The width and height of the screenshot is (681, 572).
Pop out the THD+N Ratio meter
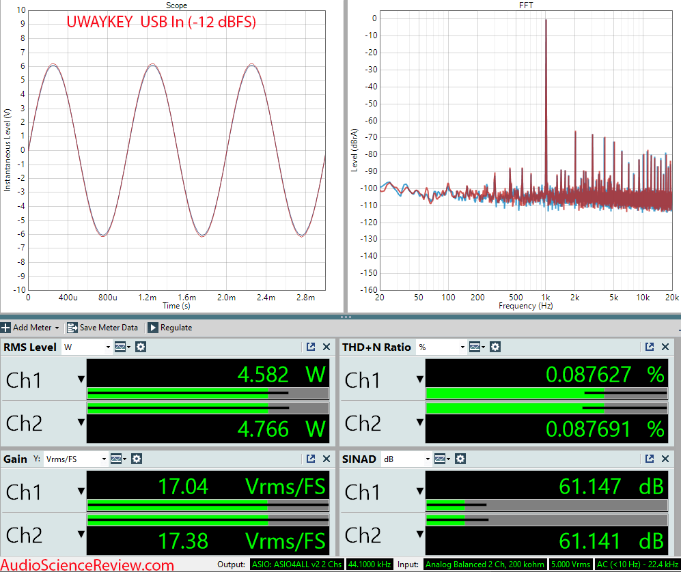tap(650, 347)
